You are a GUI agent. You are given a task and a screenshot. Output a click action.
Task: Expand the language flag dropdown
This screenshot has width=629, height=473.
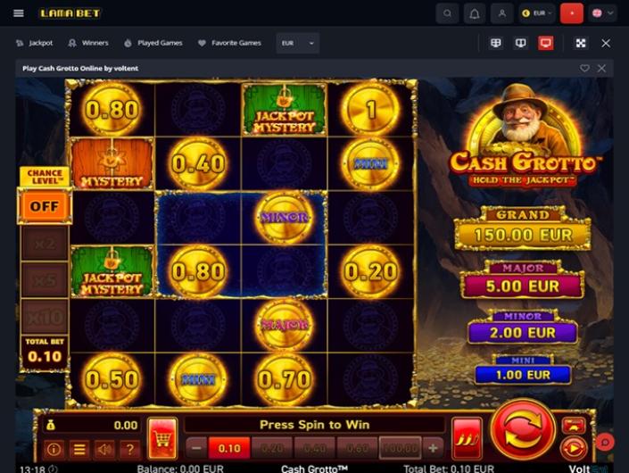[602, 13]
